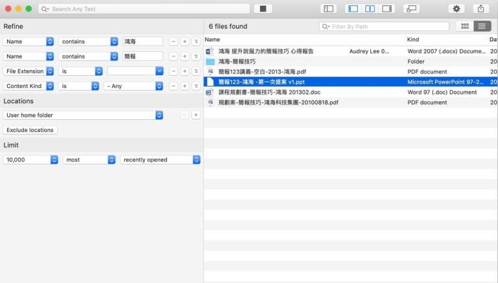The width and height of the screenshot is (498, 283).
Task: Open the User home folder location dropdown
Action: click(83, 115)
